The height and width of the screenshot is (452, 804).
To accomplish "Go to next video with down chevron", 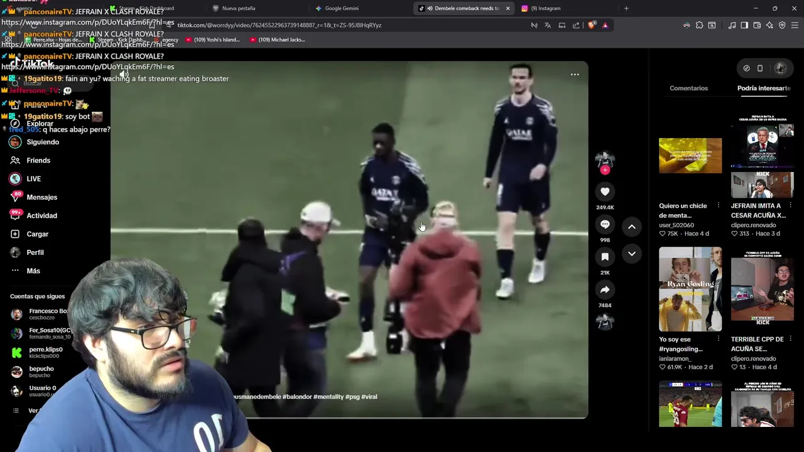I will tap(632, 254).
